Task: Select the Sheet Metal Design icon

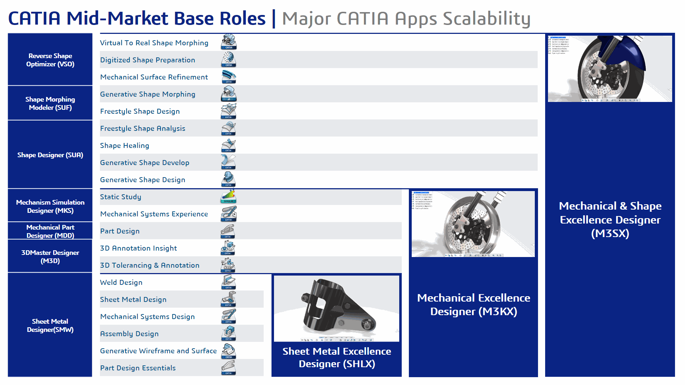Action: point(228,299)
